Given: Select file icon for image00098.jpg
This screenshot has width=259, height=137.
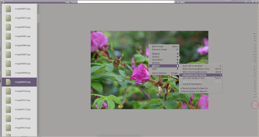Looking at the screenshot, I should [x=8, y=73].
